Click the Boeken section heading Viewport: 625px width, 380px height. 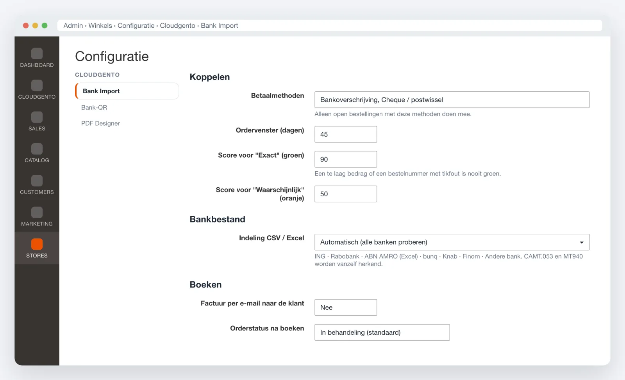coord(205,284)
